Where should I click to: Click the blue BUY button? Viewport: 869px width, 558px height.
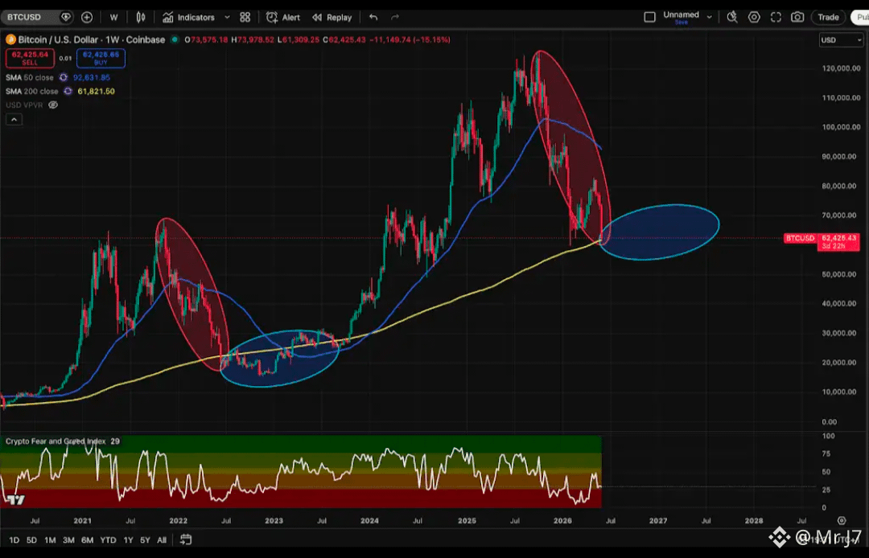click(101, 58)
